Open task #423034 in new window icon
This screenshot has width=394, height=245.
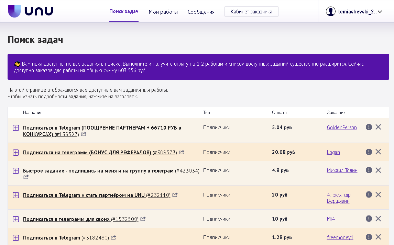pos(26,177)
